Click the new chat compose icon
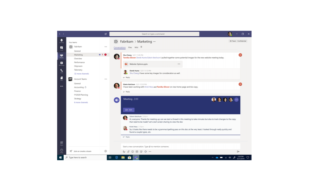Image resolution: width=309 pixels, height=191 pixels. click(x=106, y=34)
